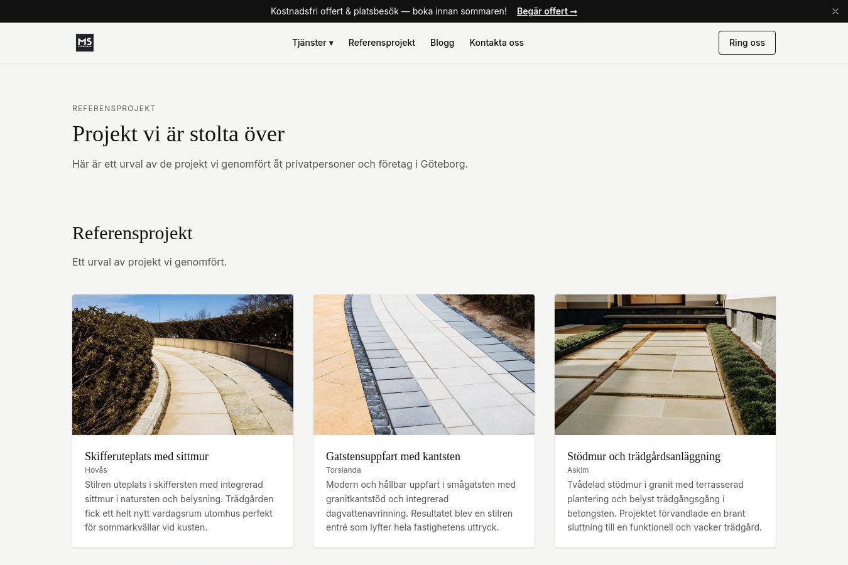The width and height of the screenshot is (848, 565).
Task: Click the Ring oss button
Action: [x=747, y=43]
